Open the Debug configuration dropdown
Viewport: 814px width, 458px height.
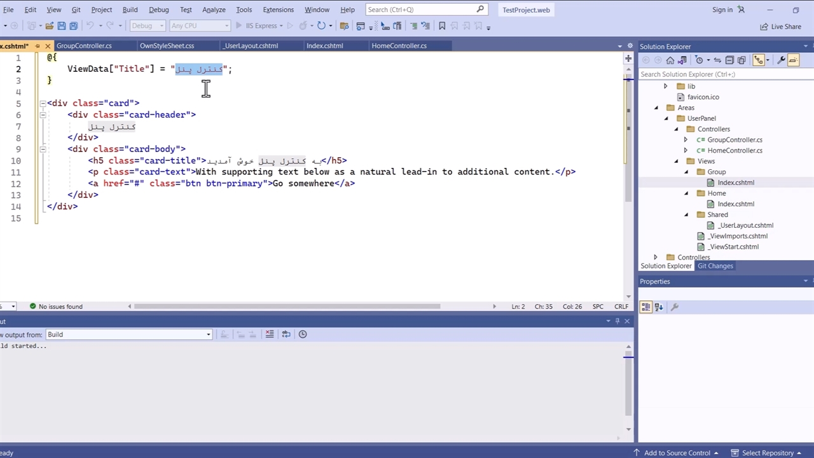pos(147,26)
